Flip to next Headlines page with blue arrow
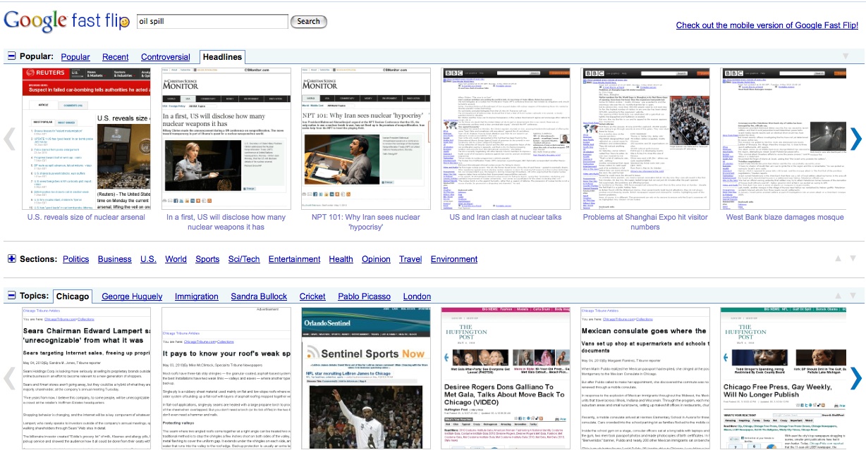866x450 pixels. pos(855,139)
